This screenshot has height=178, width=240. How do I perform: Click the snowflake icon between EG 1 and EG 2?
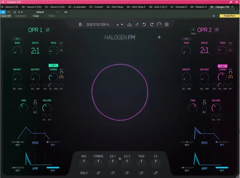(120, 159)
